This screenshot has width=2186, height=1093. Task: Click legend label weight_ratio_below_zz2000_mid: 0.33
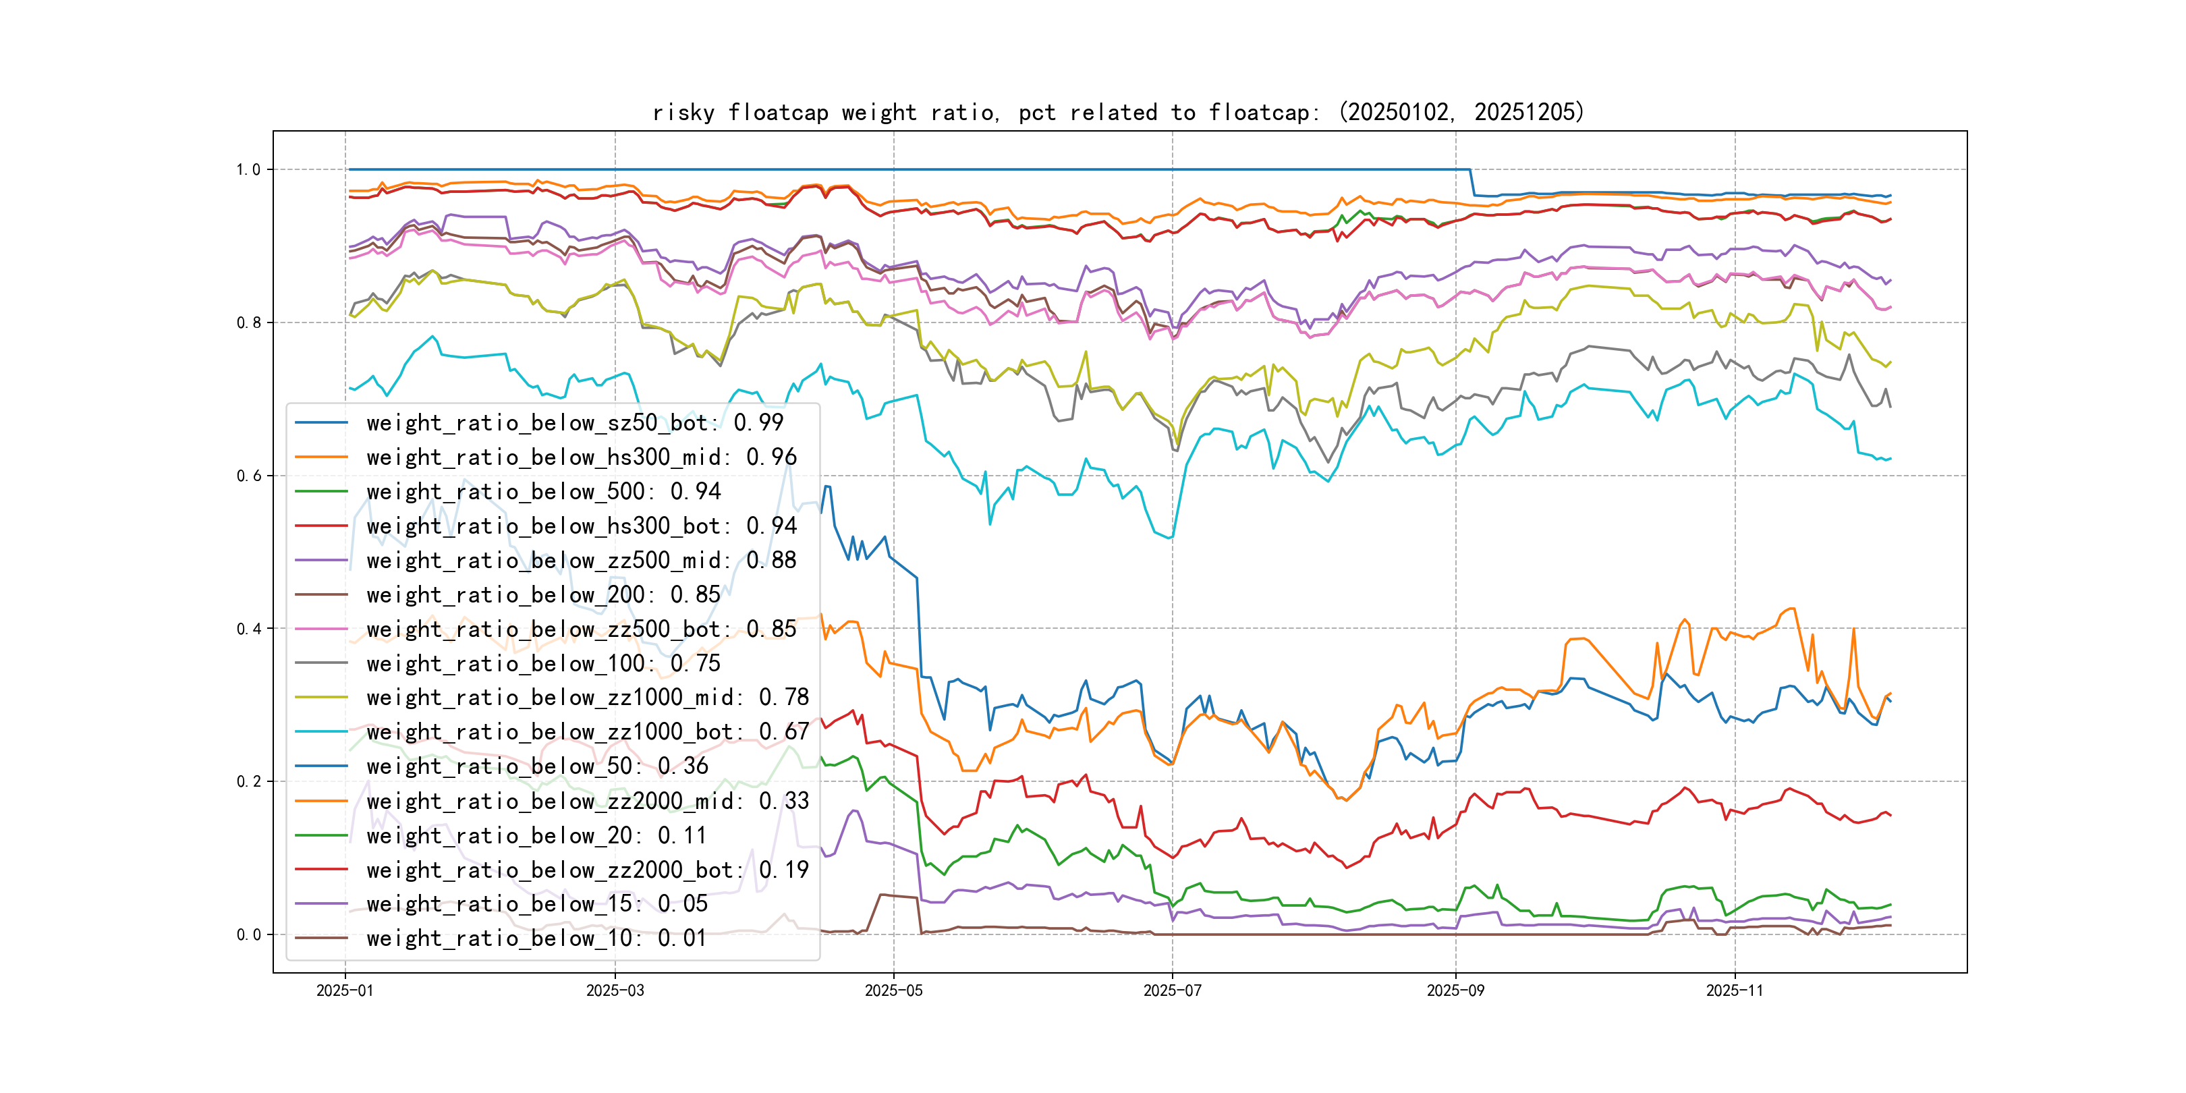pyautogui.click(x=587, y=801)
